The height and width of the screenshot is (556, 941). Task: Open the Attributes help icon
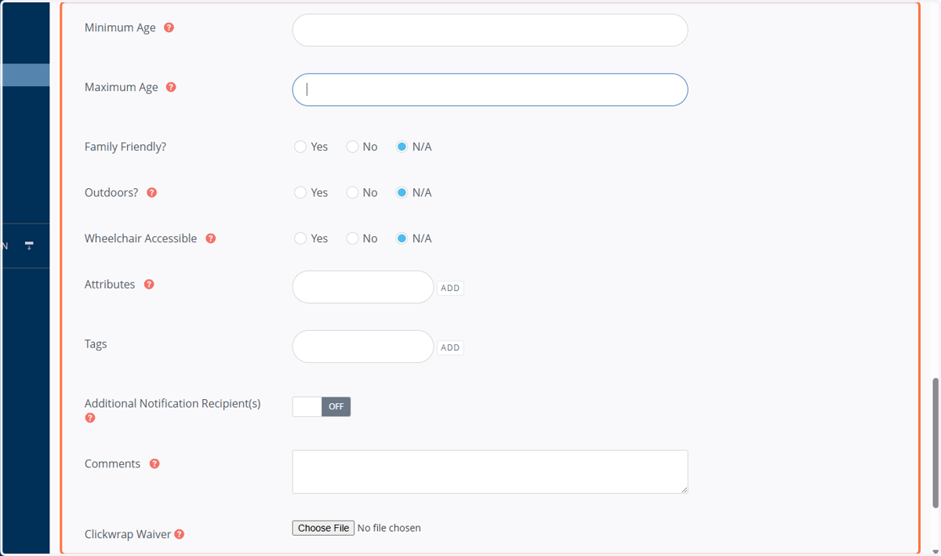pos(149,285)
